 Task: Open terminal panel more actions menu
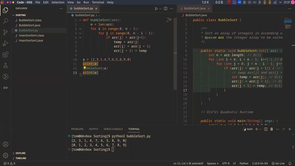[277, 129]
